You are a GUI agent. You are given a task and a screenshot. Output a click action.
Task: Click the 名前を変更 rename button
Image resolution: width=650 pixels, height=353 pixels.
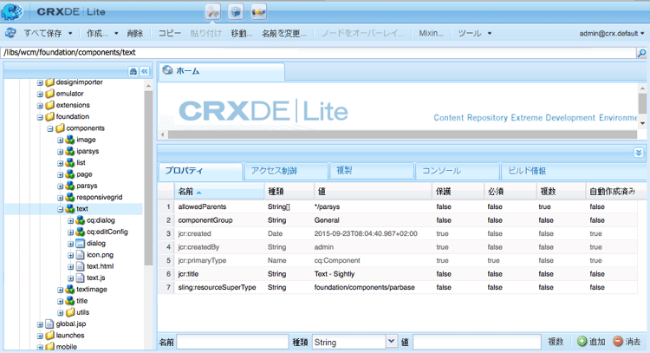284,33
